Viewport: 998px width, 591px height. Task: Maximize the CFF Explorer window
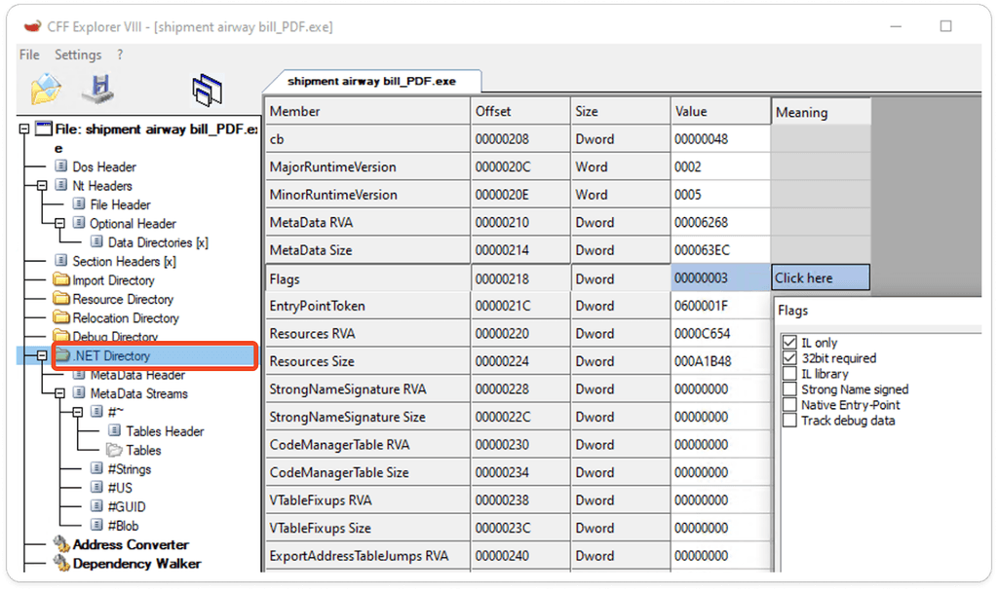(x=945, y=26)
